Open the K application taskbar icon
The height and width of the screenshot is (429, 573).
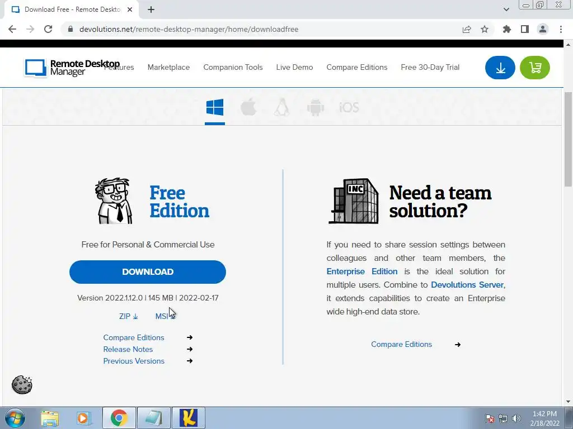tap(189, 418)
